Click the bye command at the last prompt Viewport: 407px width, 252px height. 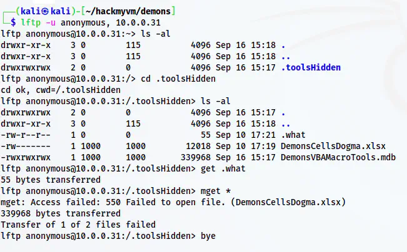point(209,236)
